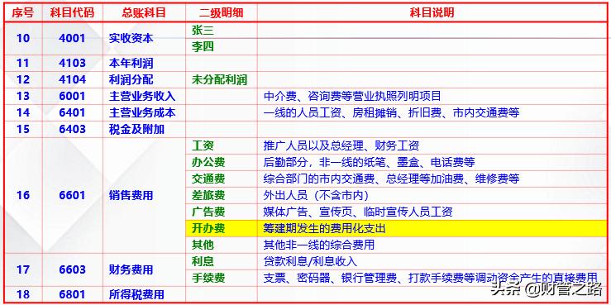Select account code 6403 cell
The image size is (611, 305).
click(72, 129)
